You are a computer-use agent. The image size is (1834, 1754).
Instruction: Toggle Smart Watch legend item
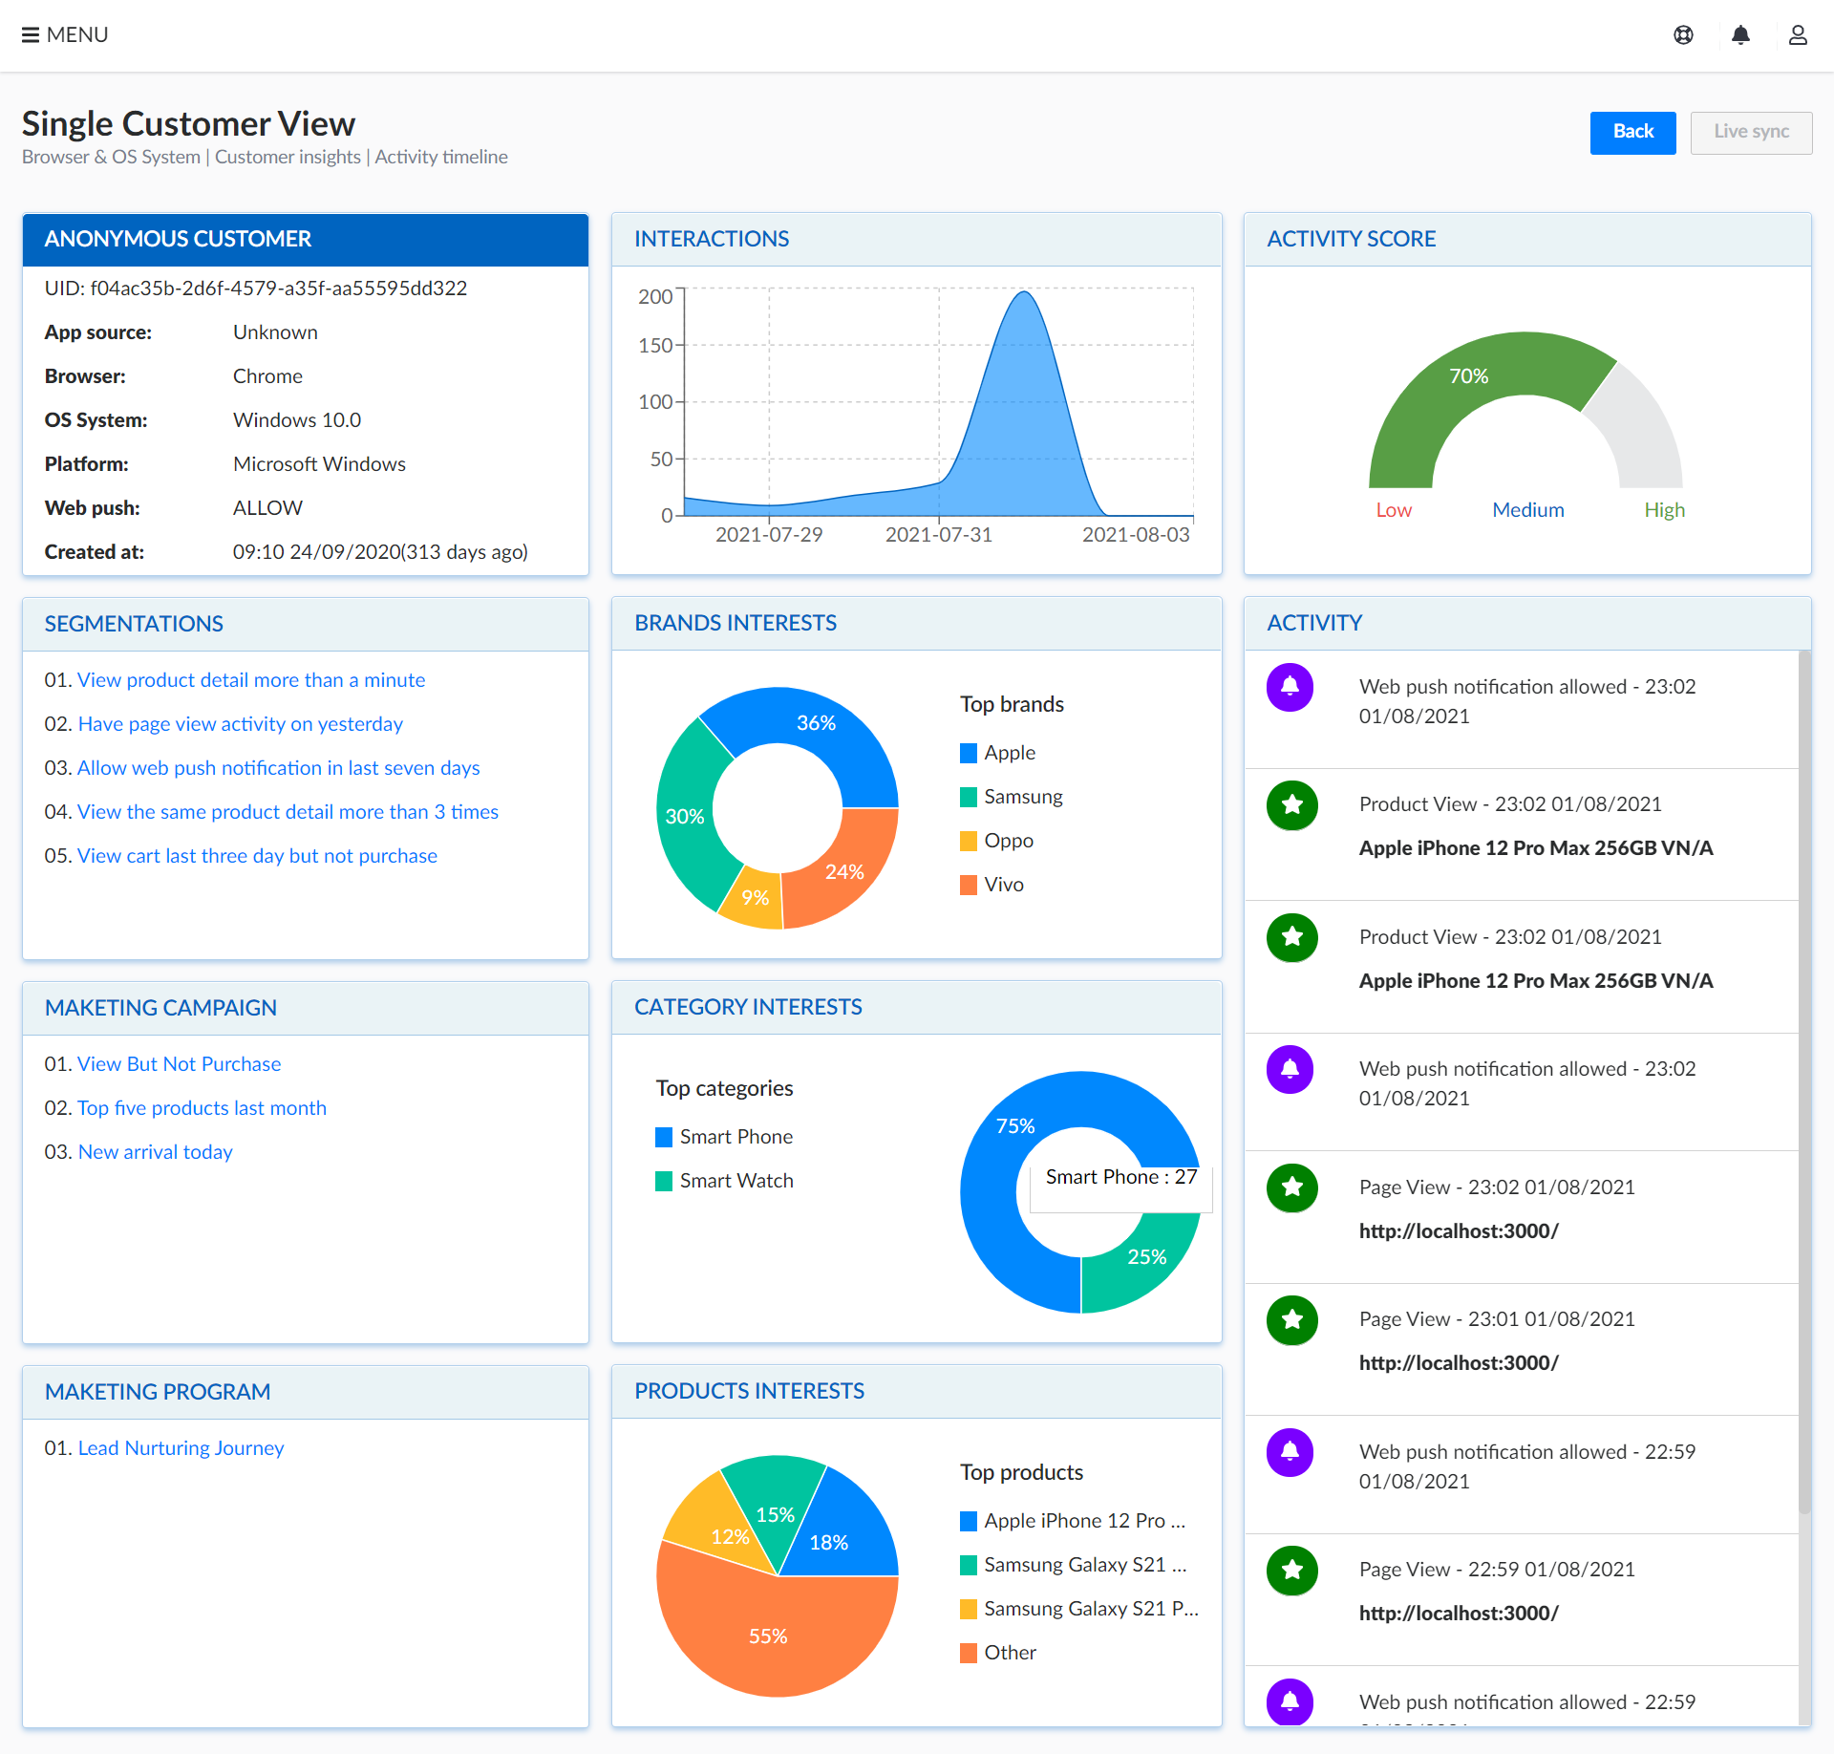point(724,1181)
